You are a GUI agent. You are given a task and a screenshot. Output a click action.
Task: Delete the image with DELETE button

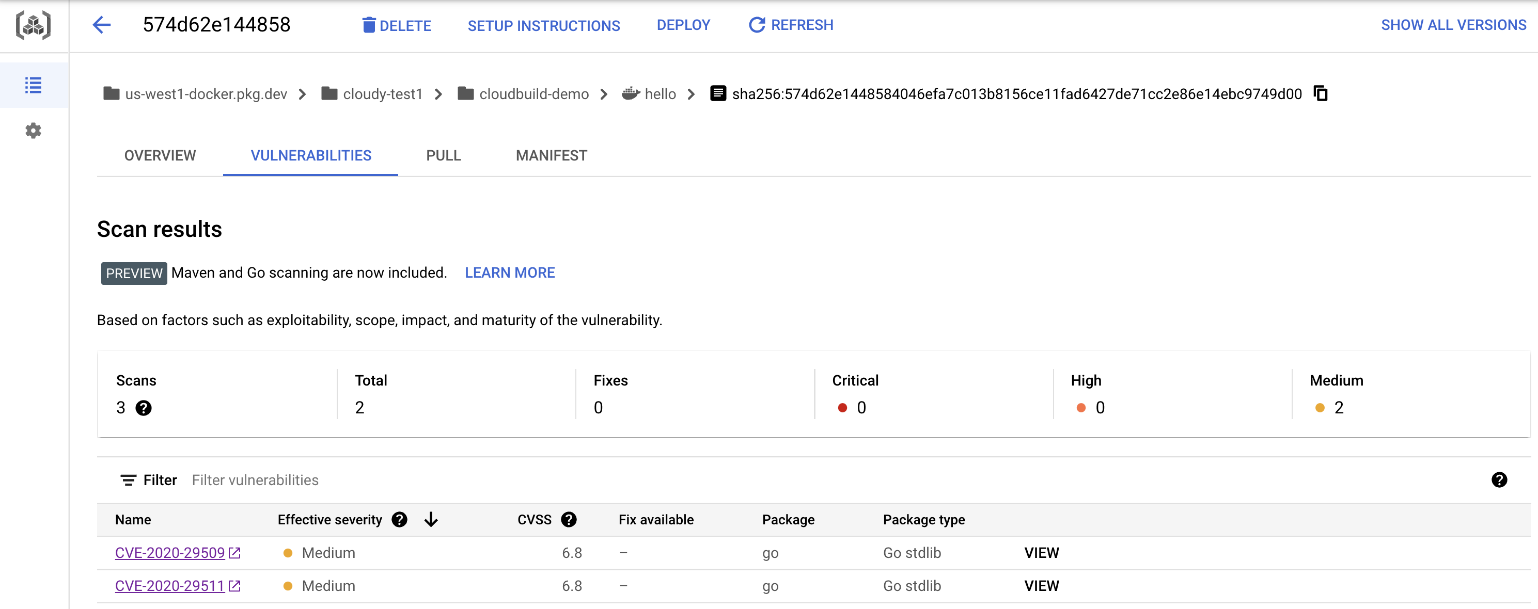(397, 25)
